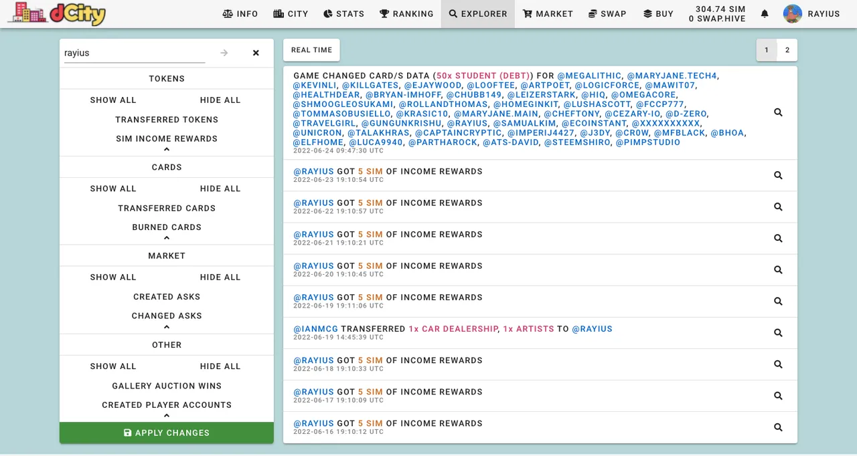Viewport: 857px width, 456px height.
Task: Go to the City page
Action: (291, 13)
